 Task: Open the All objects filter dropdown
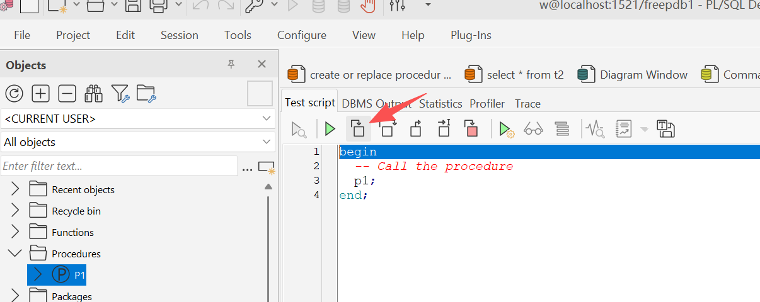(x=138, y=142)
